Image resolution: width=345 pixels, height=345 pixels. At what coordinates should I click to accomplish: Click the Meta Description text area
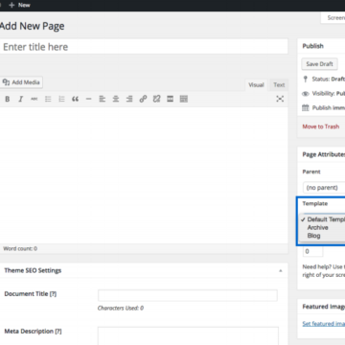tap(188, 335)
